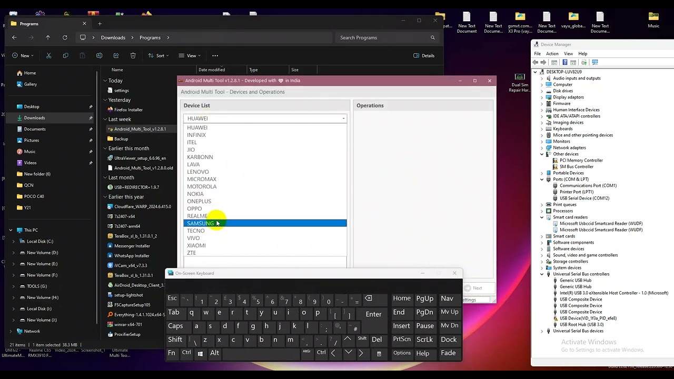Click the Windows logo key on On-Screen Keyboard
Image resolution: width=674 pixels, height=379 pixels.
point(200,353)
